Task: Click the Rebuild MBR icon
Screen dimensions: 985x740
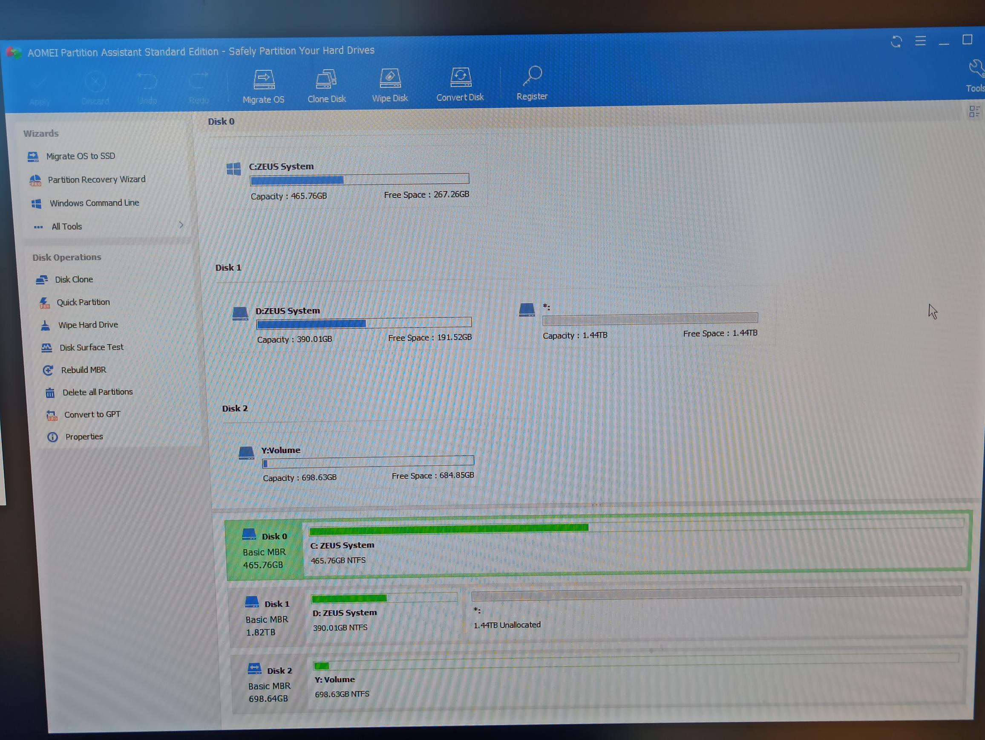Action: [x=48, y=370]
